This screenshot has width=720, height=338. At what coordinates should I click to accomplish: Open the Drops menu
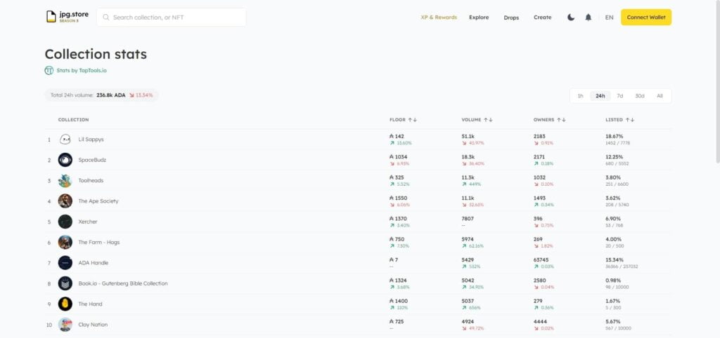point(511,18)
